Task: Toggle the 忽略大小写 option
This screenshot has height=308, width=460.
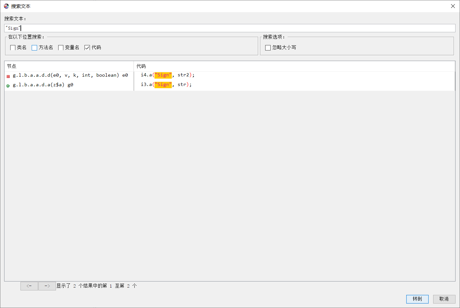Action: coord(268,48)
